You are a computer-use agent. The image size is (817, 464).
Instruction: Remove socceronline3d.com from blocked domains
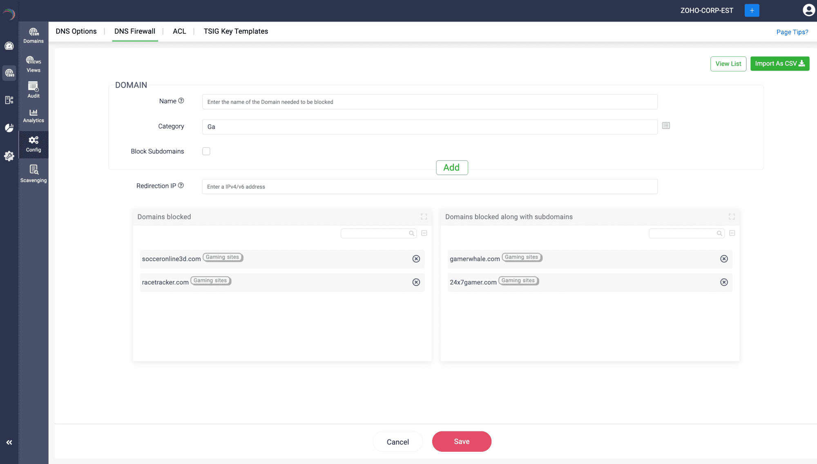[416, 259]
